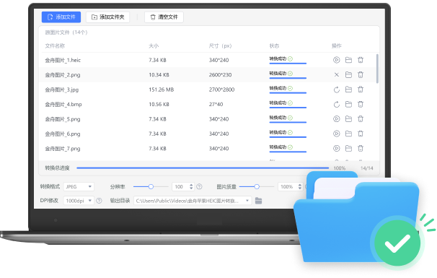The height and width of the screenshot is (278, 437).
Task: Select file name 金舟图片_6.png
Action: pyautogui.click(x=63, y=134)
